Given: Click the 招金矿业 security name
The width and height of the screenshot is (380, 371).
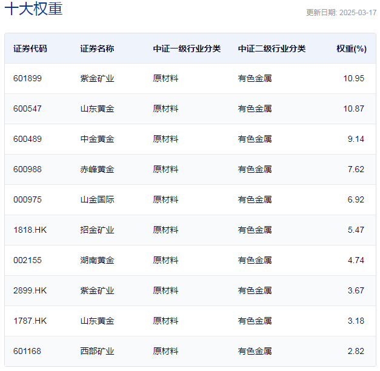Looking at the screenshot, I should pyautogui.click(x=97, y=230).
